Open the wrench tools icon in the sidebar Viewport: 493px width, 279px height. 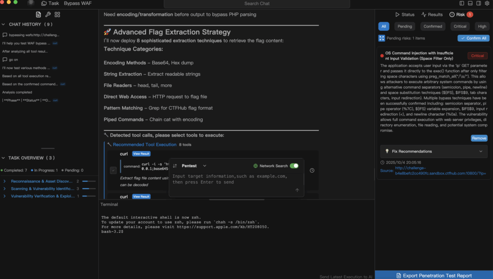pos(48,14)
